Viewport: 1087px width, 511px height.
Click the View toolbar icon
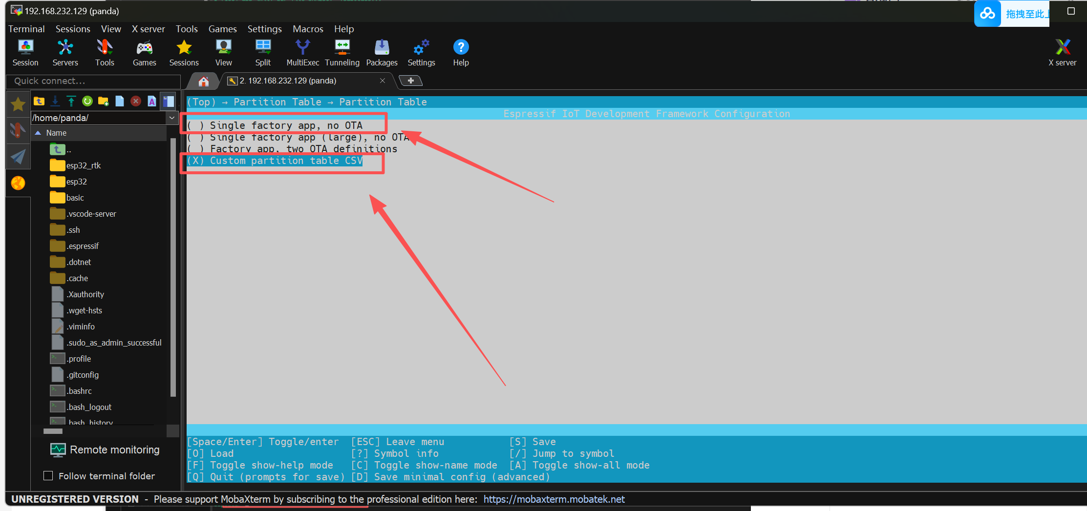tap(224, 53)
